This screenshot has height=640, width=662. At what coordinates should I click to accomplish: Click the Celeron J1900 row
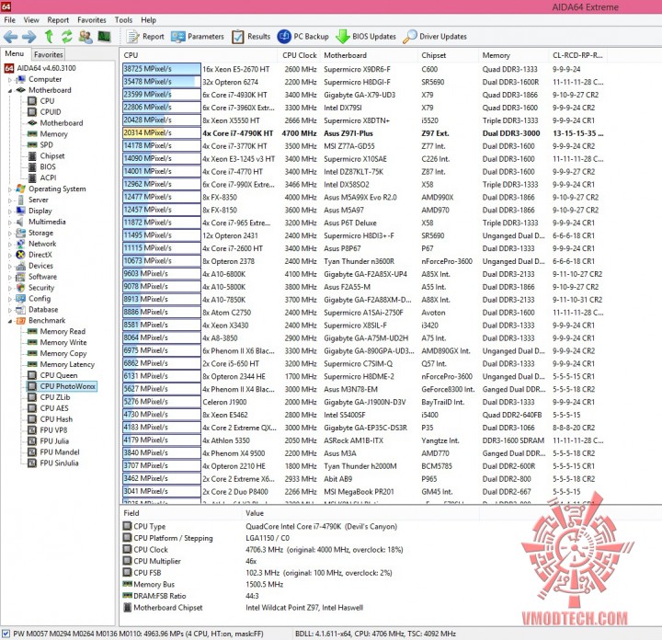coord(363,402)
